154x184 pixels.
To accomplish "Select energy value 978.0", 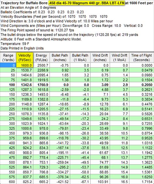I will [x=41, y=128].
